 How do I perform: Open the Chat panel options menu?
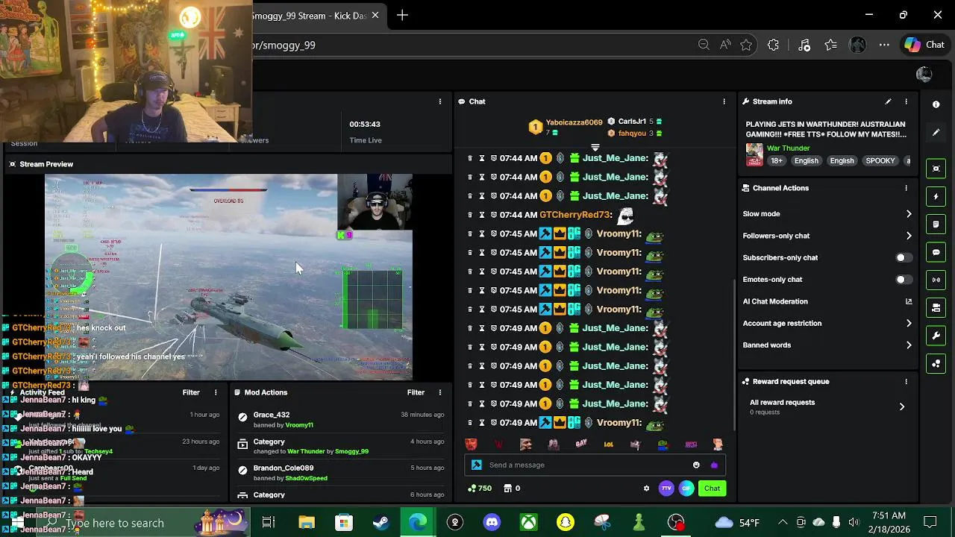tap(724, 101)
